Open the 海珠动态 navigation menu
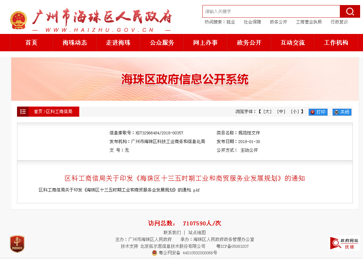 [75, 43]
